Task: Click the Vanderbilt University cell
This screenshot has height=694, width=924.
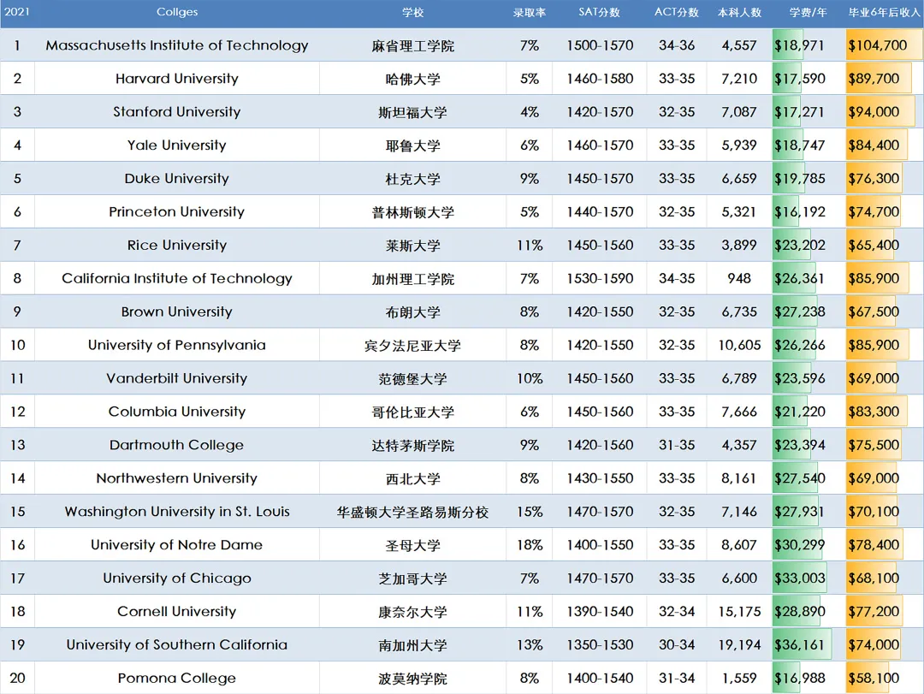Action: point(177,378)
